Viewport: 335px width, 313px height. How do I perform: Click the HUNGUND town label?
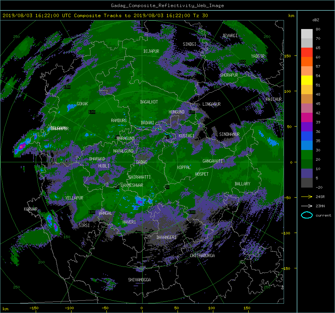[176, 112]
